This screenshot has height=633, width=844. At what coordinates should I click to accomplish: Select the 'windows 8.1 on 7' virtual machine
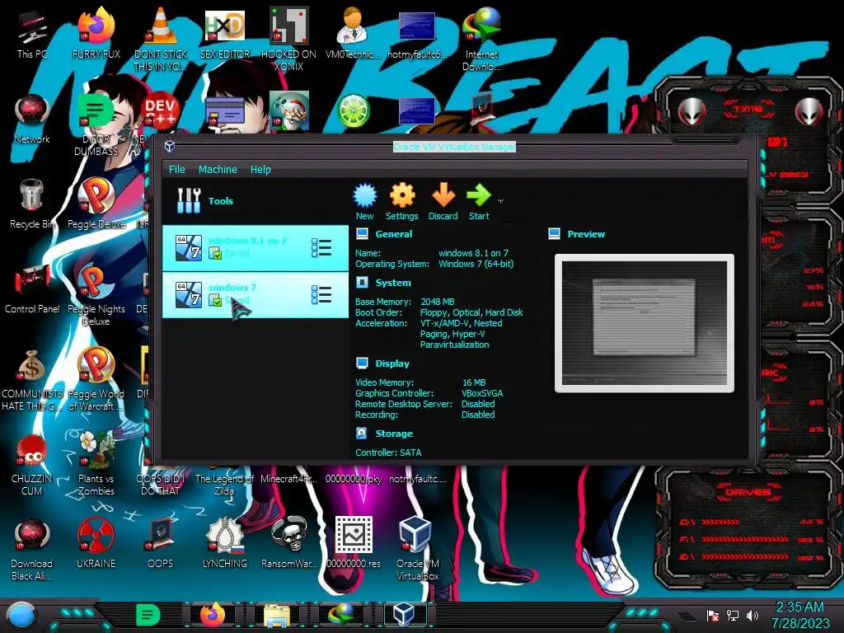[256, 247]
